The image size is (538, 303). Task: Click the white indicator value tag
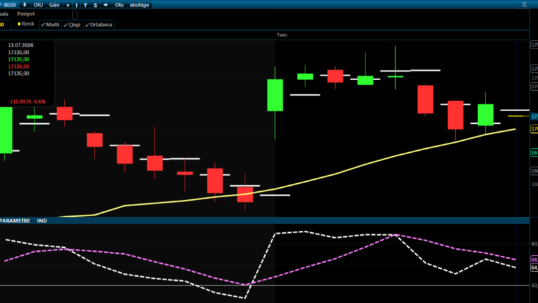tap(534, 267)
